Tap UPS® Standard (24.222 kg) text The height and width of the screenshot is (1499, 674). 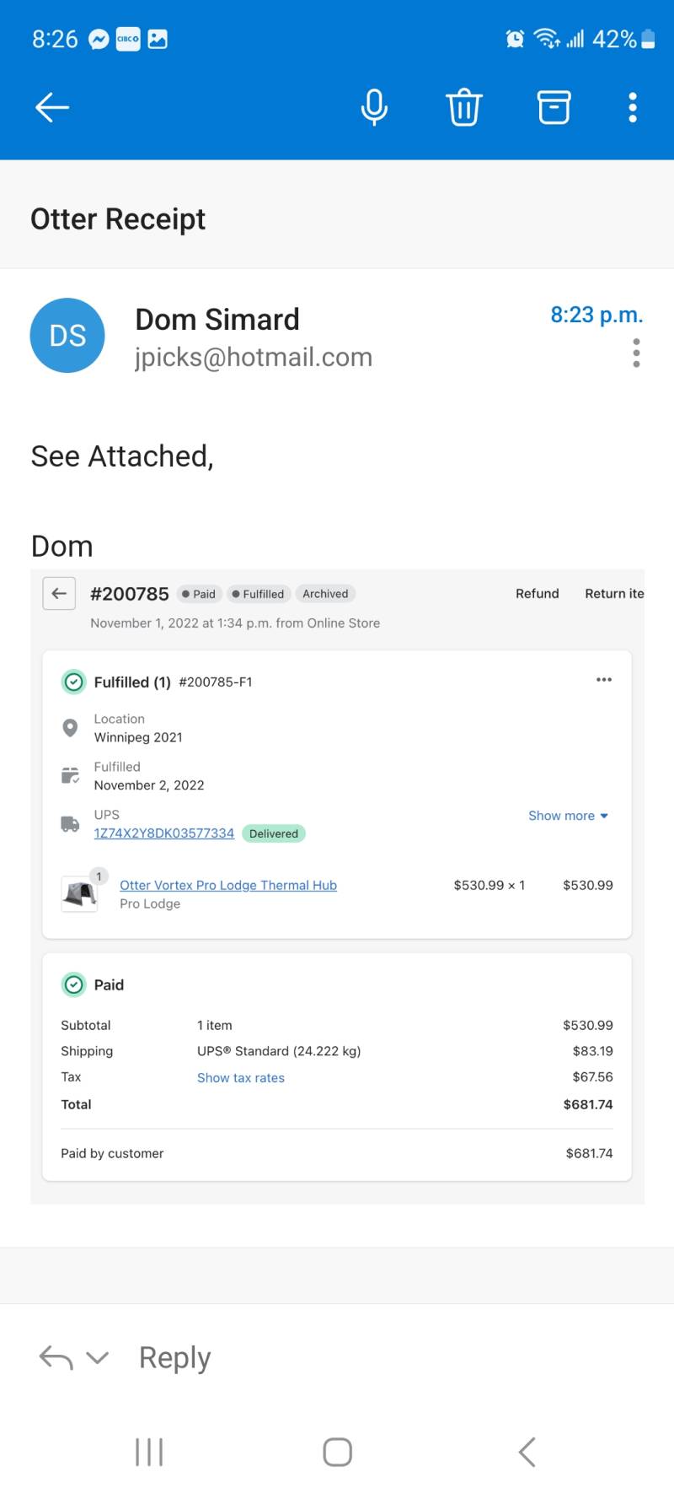[x=279, y=1051]
